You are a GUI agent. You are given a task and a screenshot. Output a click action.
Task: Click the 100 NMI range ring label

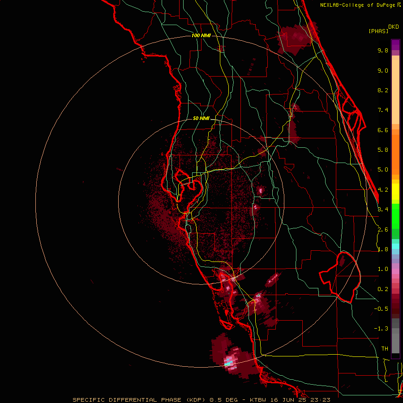[x=201, y=35]
